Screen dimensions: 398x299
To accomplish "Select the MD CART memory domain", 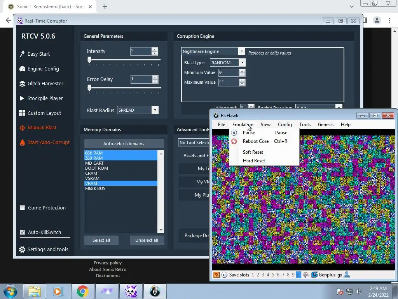I will 121,163.
